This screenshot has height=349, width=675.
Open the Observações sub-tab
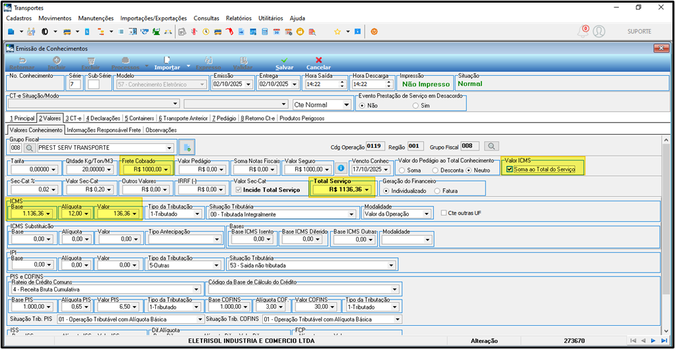point(161,130)
